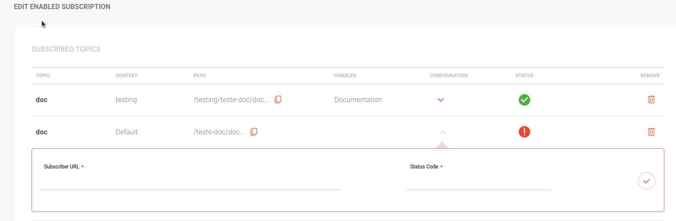Remove the Default context doc subscription
Viewport: 676px width, 221px height.
coord(651,132)
